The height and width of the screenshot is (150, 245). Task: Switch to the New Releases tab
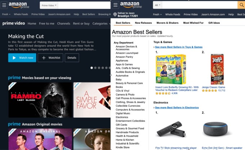coord(143,23)
